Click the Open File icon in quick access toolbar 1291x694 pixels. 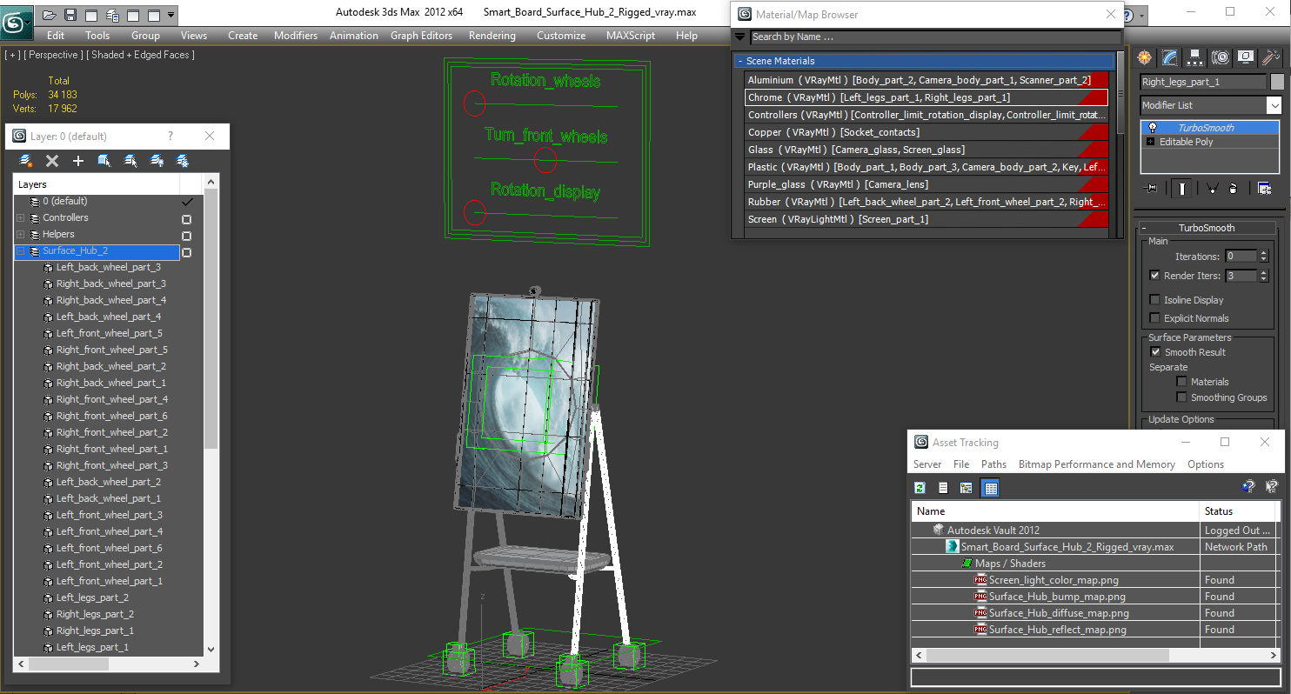pos(50,15)
